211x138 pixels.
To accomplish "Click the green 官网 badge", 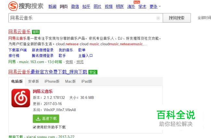I will 36,32.
